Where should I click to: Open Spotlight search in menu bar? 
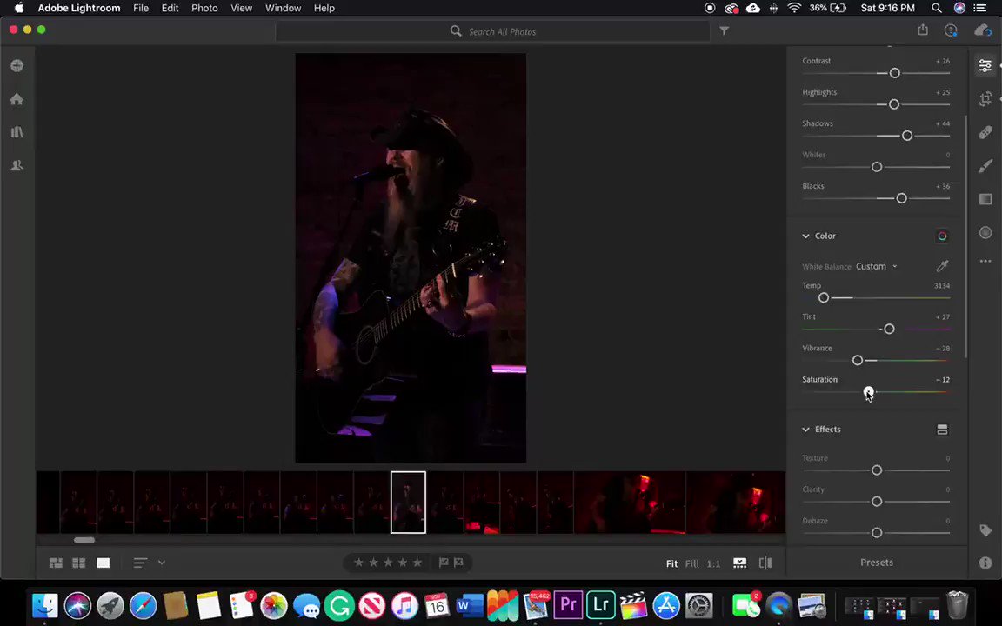click(x=936, y=9)
